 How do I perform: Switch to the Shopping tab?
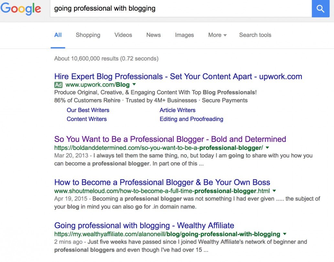coord(88,35)
